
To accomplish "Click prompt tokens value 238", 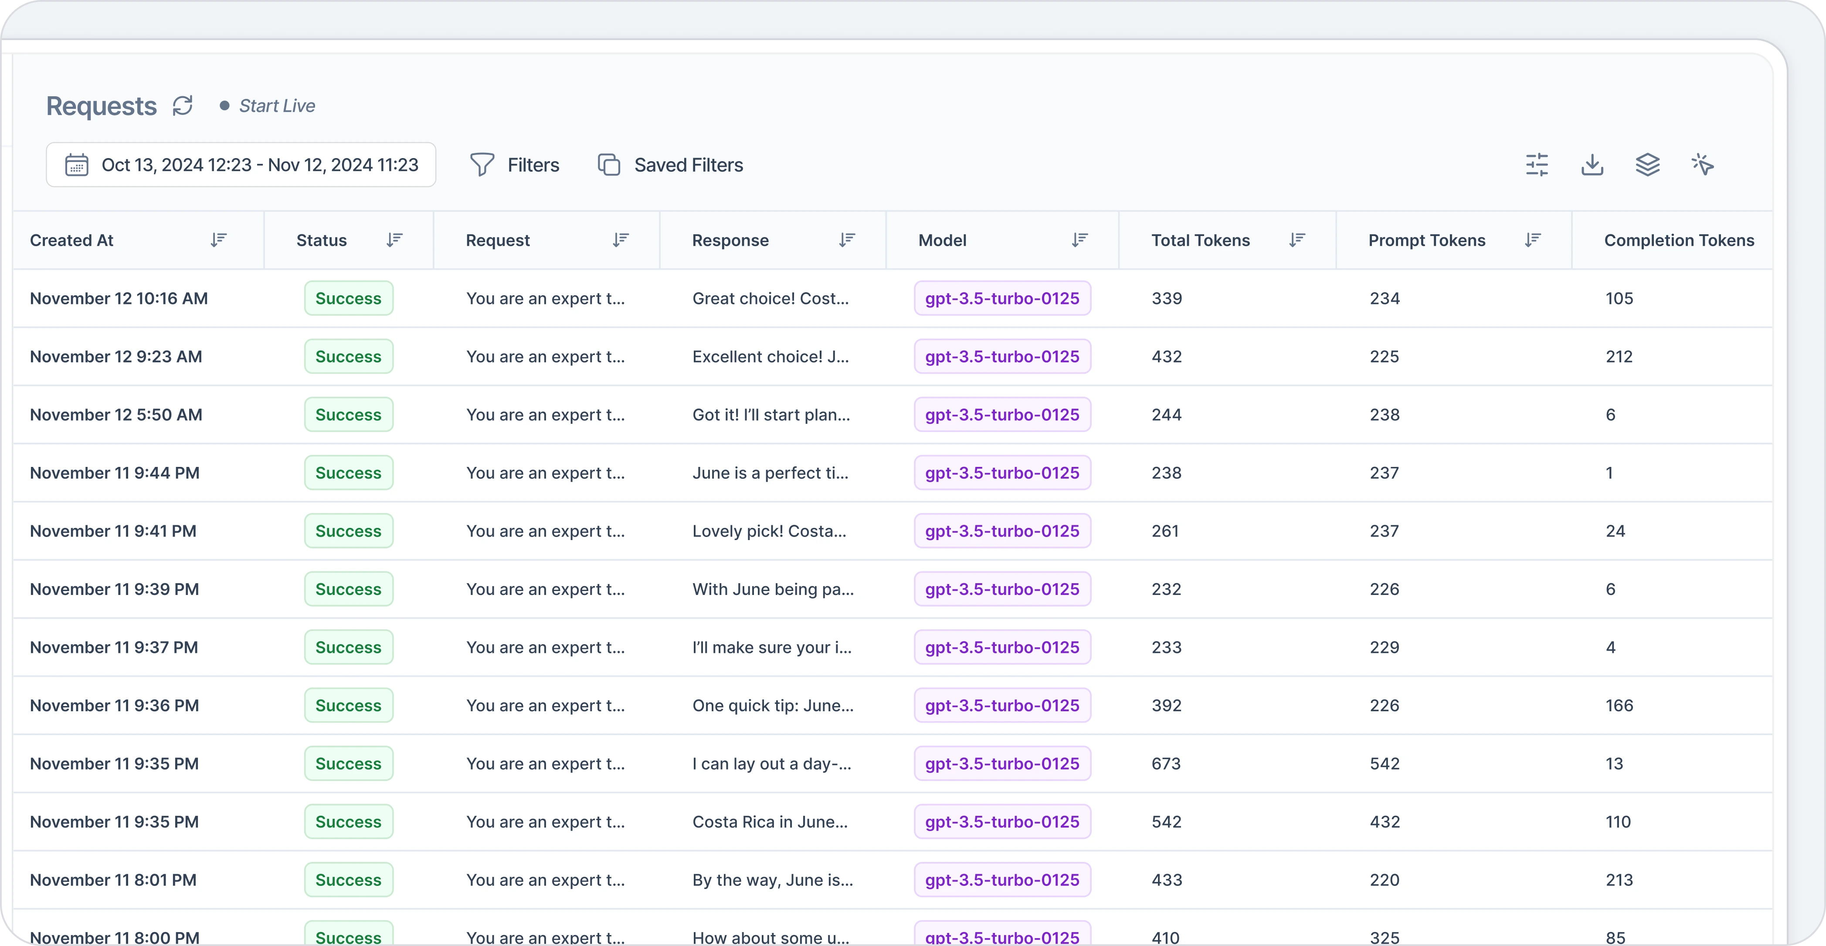I will coord(1385,415).
